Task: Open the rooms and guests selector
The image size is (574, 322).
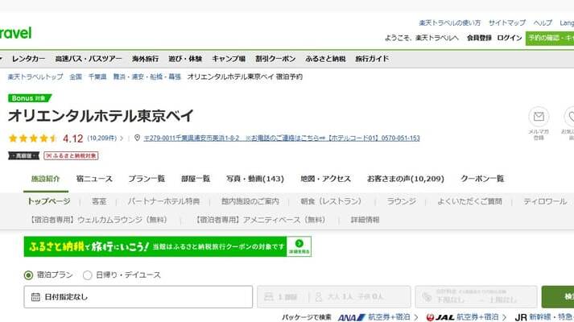Action: 334,297
